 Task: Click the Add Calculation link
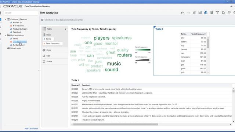pyautogui.click(x=31, y=129)
